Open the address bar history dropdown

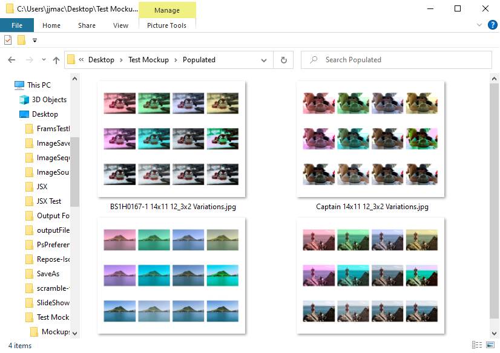tap(264, 60)
